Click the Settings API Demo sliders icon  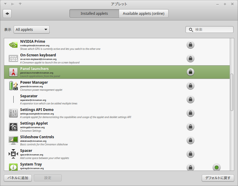(13, 113)
